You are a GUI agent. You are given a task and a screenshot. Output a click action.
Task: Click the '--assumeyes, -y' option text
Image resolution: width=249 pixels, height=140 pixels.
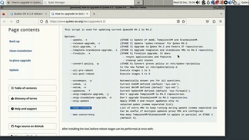[81, 80]
